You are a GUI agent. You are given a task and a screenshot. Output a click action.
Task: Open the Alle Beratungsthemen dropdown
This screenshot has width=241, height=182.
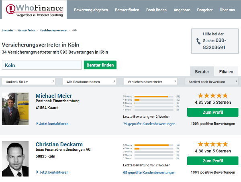point(90,81)
